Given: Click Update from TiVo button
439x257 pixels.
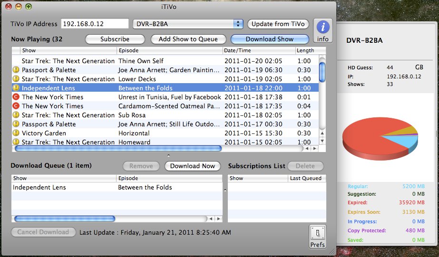Looking at the screenshot, I should pyautogui.click(x=278, y=24).
